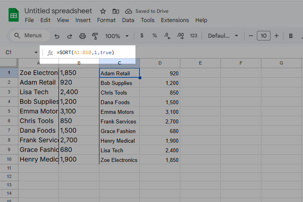Click the undo arrow icon

pos(57,36)
